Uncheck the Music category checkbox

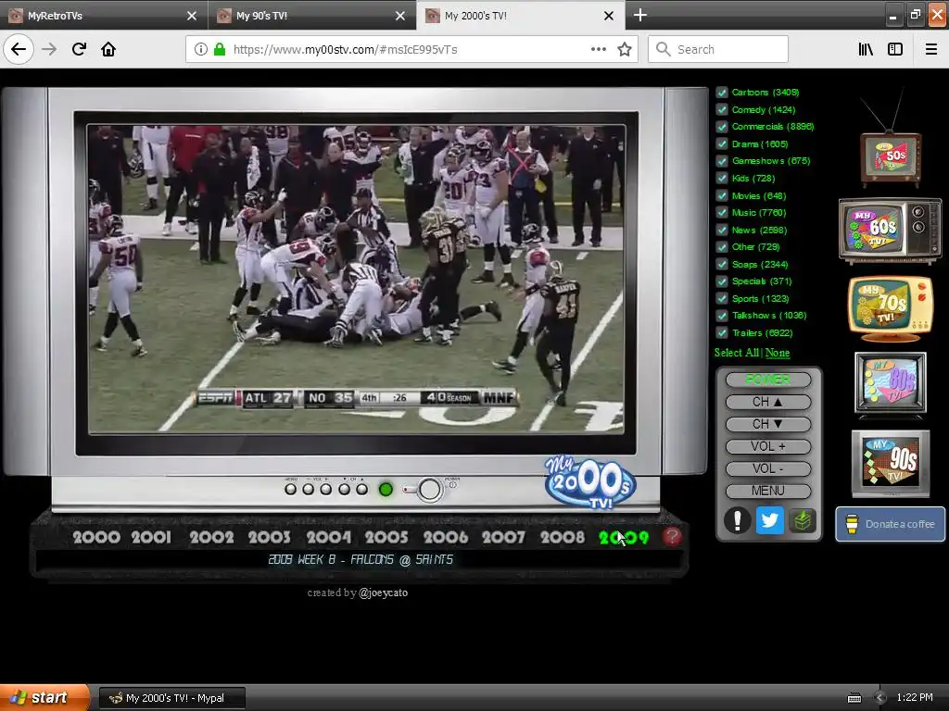[x=721, y=212]
